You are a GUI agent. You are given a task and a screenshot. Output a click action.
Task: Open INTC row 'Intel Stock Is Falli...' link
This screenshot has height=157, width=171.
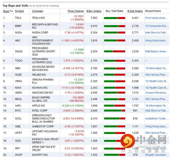(156, 111)
